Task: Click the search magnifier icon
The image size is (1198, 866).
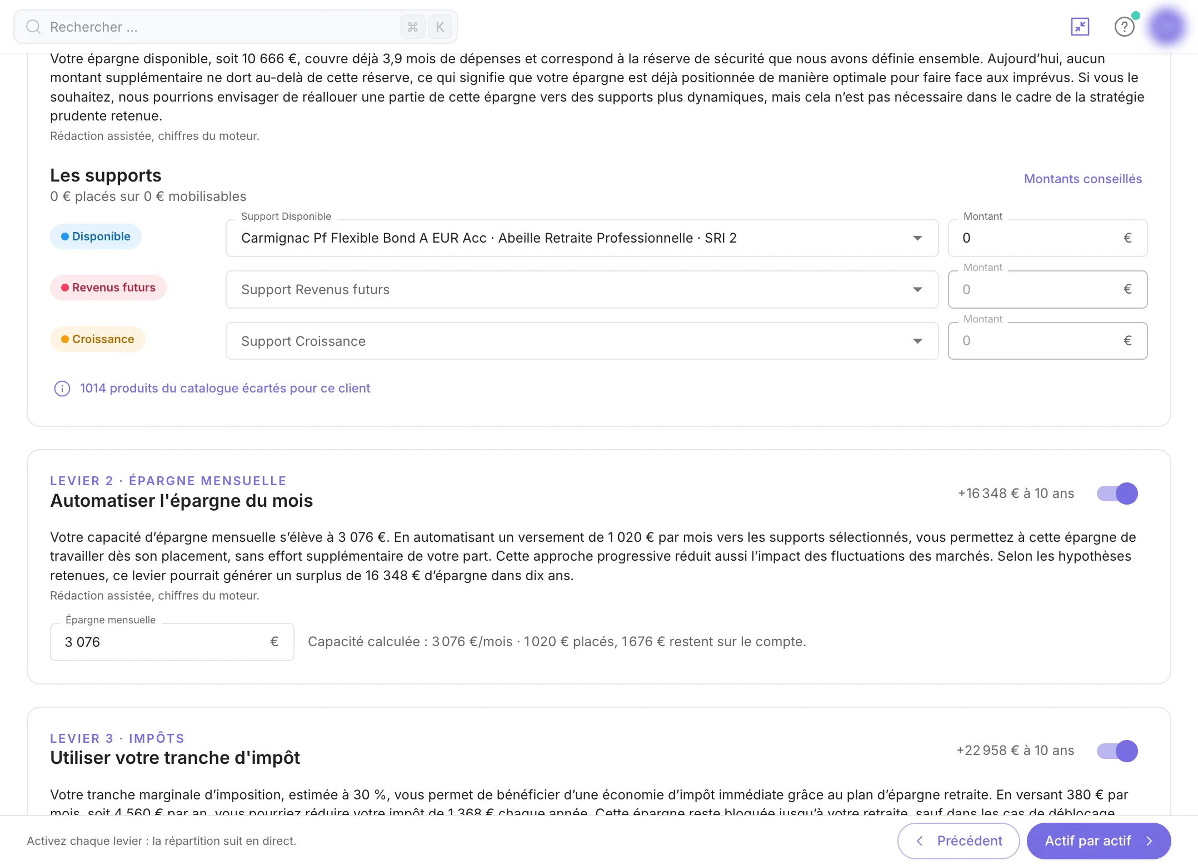Action: pyautogui.click(x=33, y=27)
